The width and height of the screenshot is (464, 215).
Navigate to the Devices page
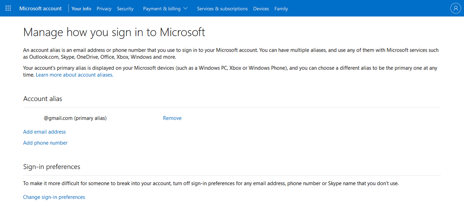click(x=261, y=9)
